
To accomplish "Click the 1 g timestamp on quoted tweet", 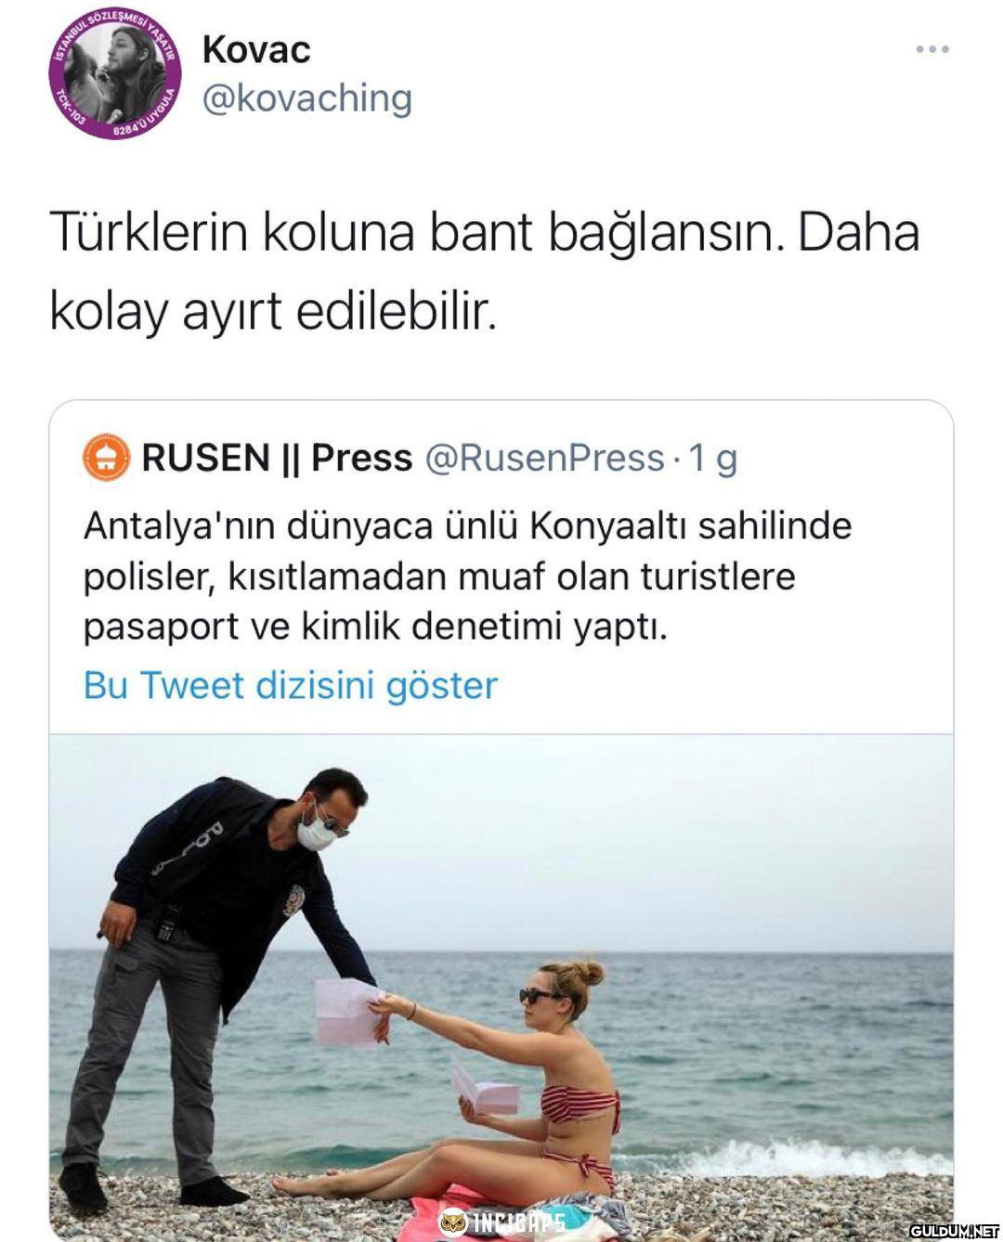I will 713,458.
